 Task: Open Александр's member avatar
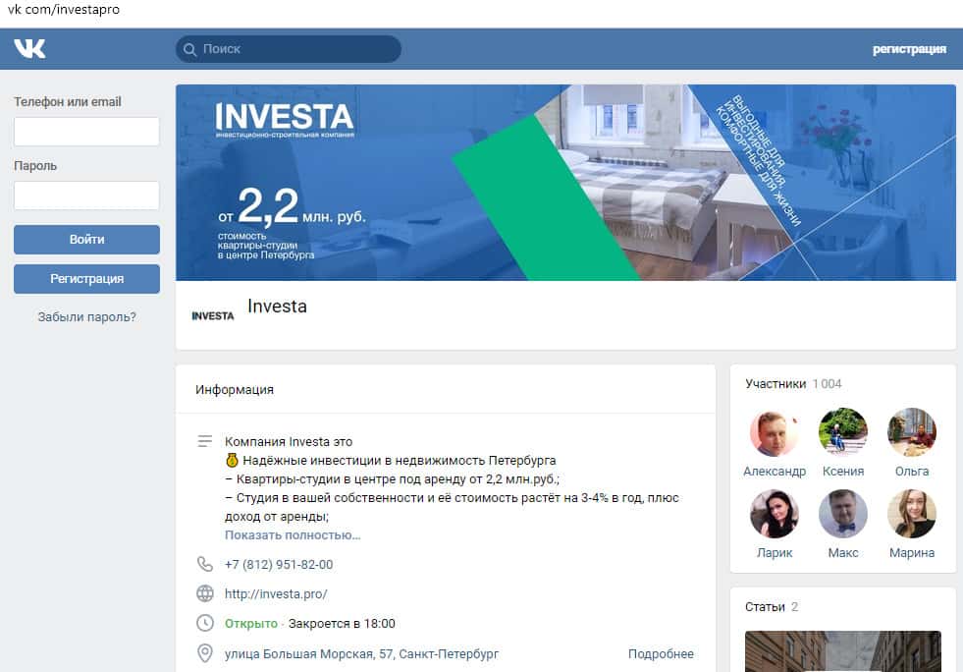[x=775, y=432]
